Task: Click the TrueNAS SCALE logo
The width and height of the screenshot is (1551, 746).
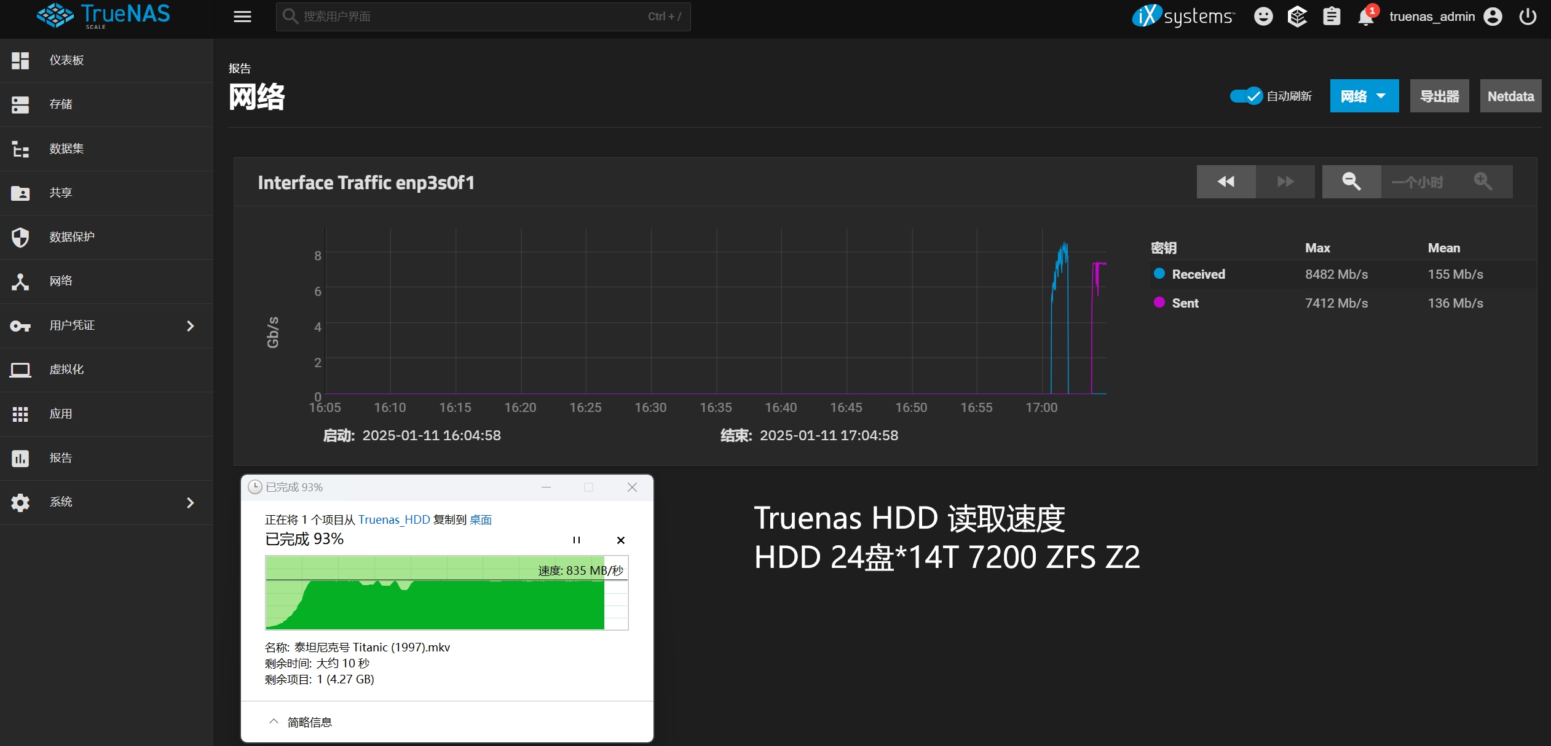Action: coord(103,15)
